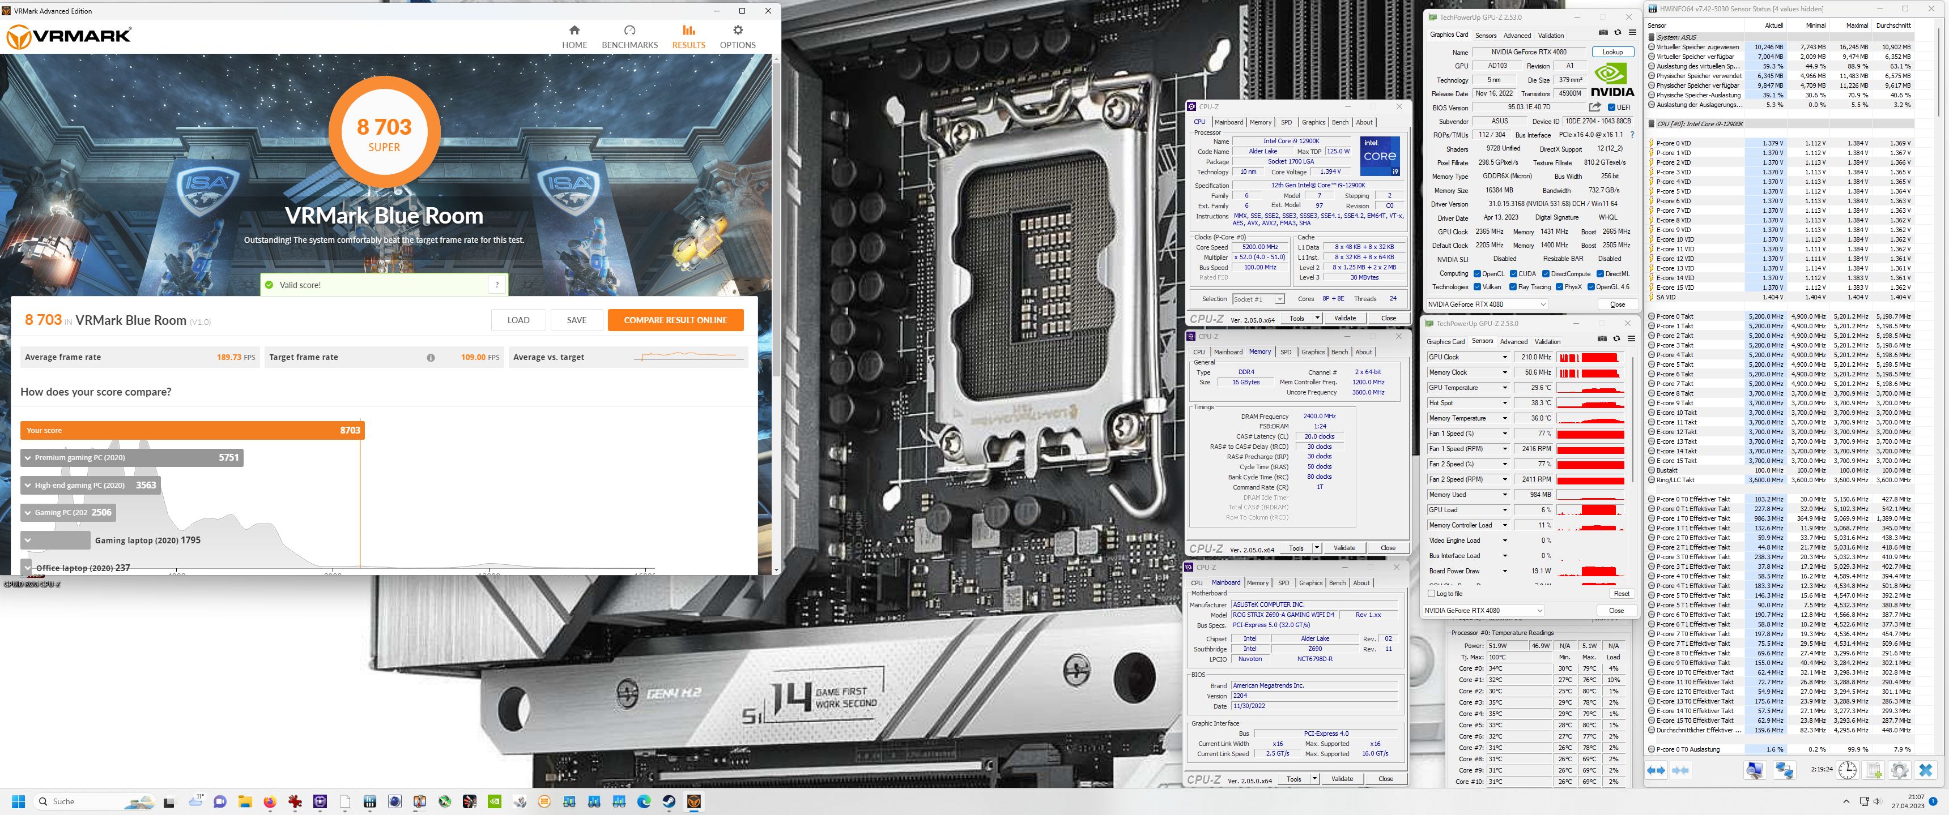
Task: Click Lookup button in GPU-Z
Action: click(1612, 52)
